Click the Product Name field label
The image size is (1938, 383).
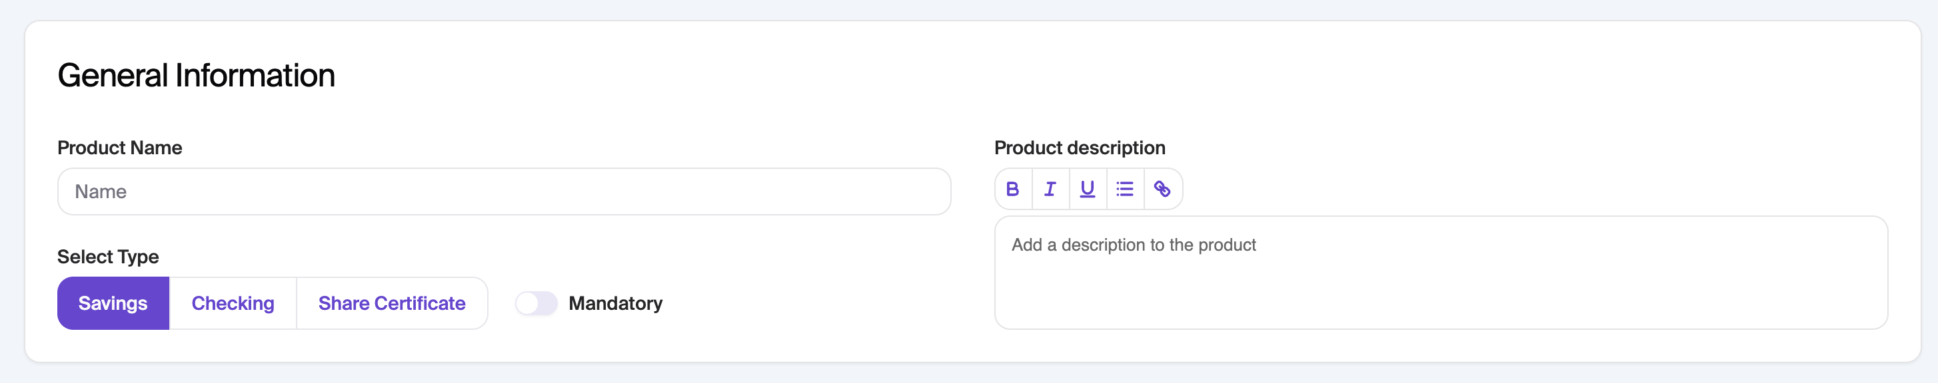tap(119, 148)
